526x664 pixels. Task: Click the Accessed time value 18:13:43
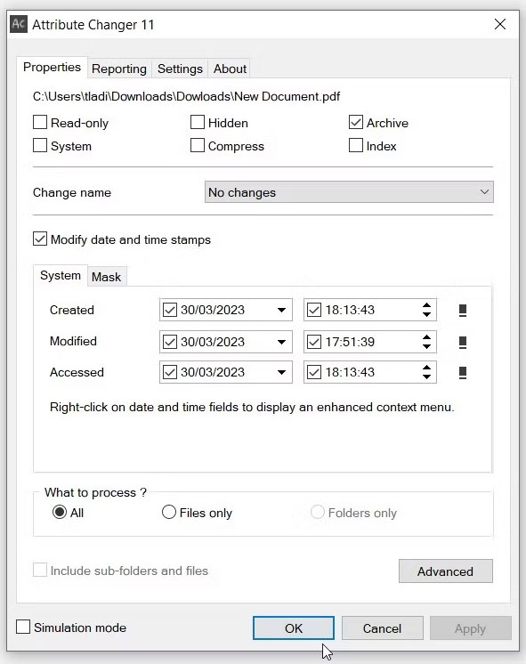coord(350,372)
